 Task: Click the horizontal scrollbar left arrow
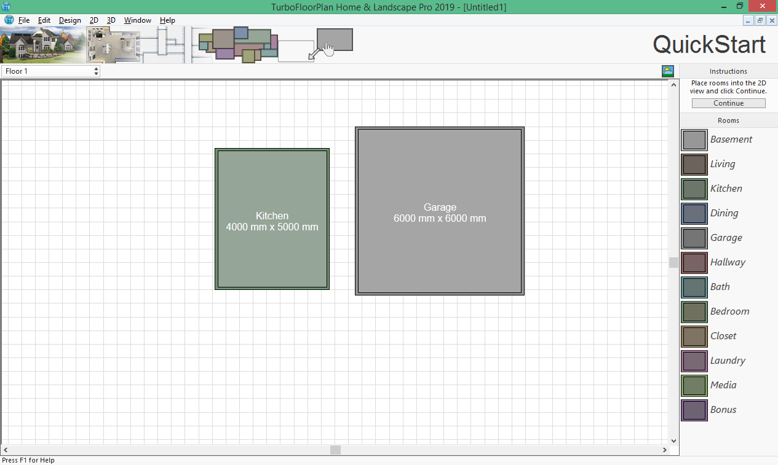(6, 450)
